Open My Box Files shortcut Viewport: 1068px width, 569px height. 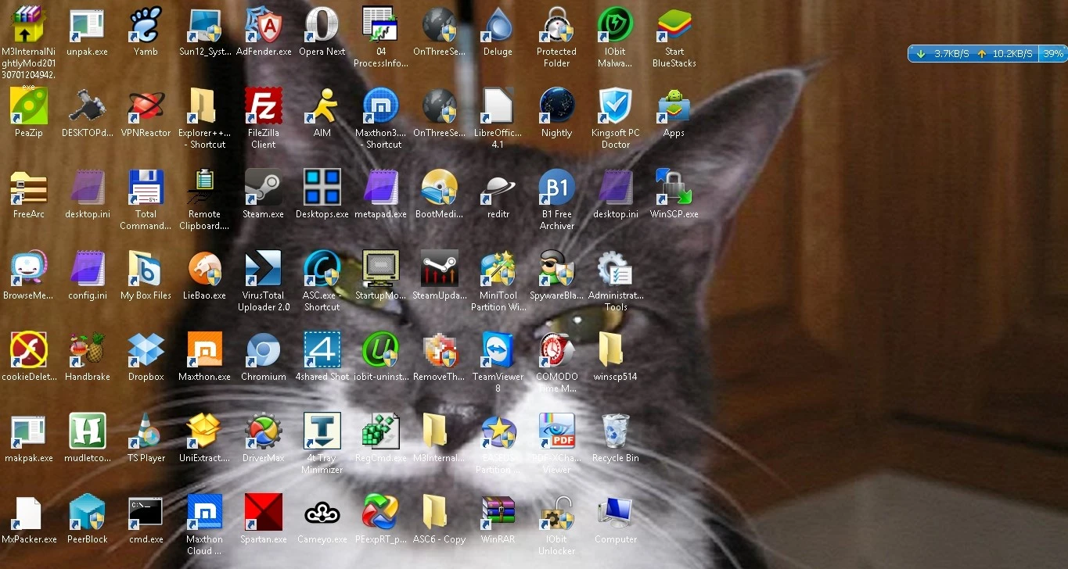(146, 268)
